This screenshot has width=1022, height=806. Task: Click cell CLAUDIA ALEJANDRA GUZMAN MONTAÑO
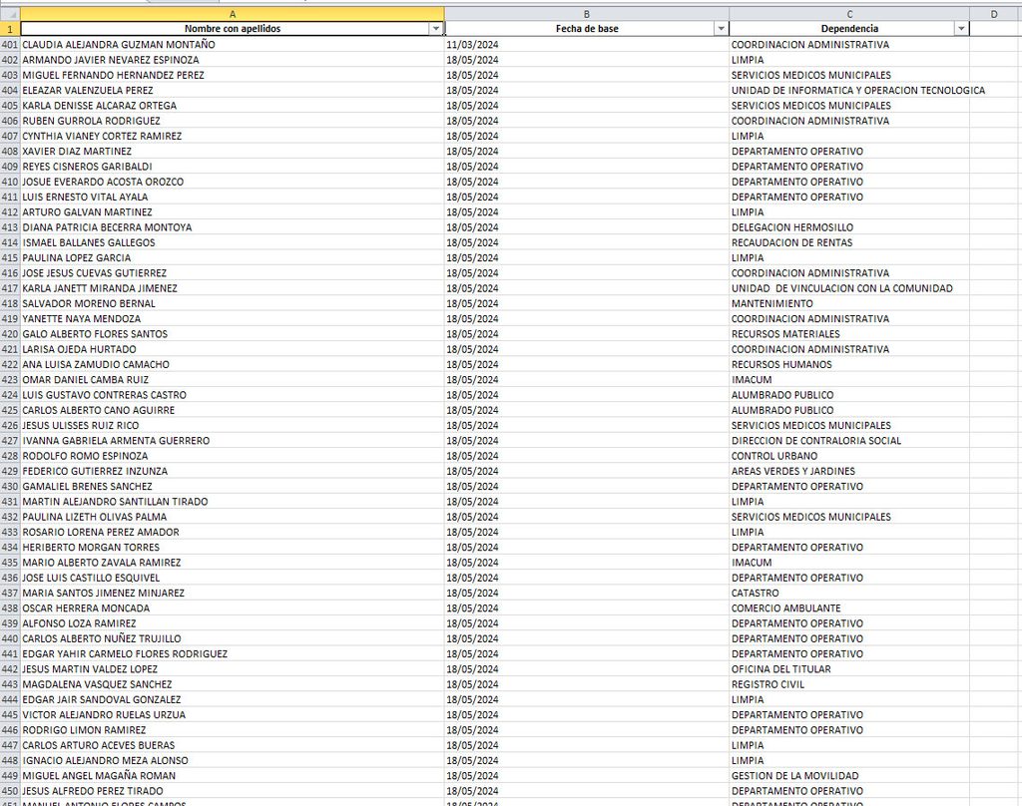[x=233, y=44]
